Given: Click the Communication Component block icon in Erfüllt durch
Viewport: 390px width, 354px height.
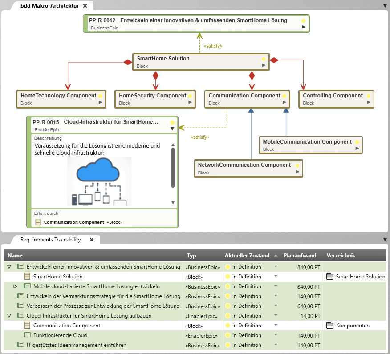Looking at the screenshot, I should click(x=38, y=222).
